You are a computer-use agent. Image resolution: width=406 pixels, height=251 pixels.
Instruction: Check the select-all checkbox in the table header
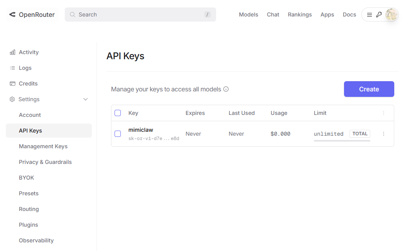(118, 113)
